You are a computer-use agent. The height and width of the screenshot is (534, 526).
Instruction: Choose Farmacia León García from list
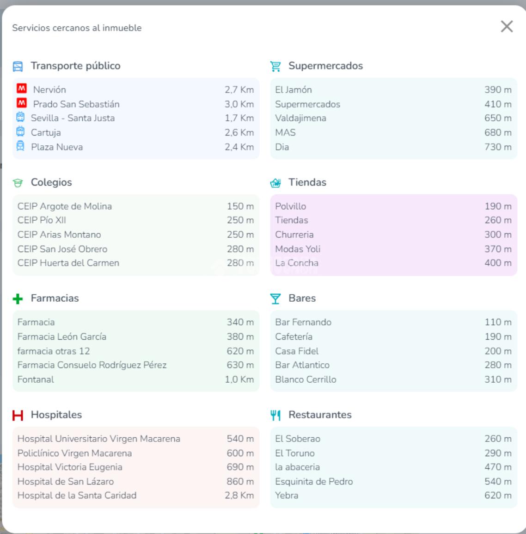62,336
